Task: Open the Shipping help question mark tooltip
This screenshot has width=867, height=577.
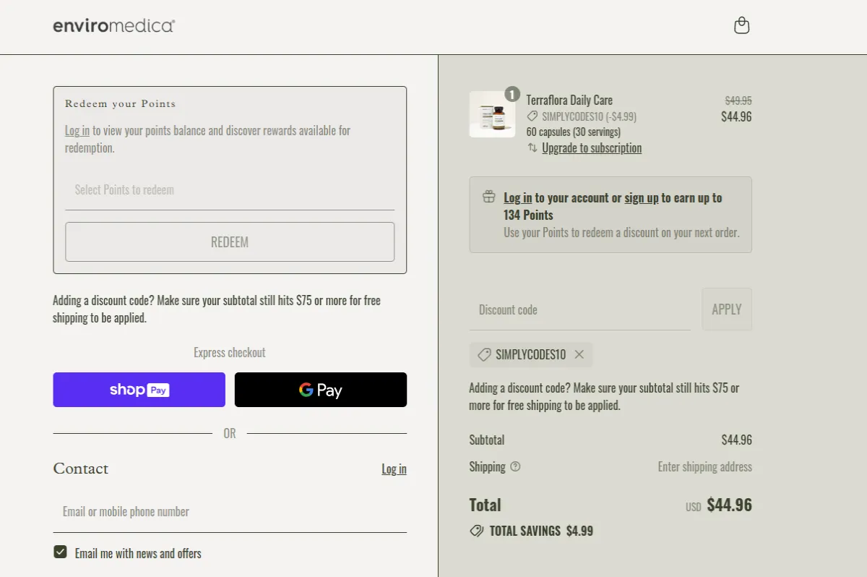Action: pyautogui.click(x=516, y=467)
